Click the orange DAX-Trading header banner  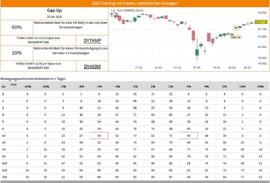pyautogui.click(x=135, y=3)
